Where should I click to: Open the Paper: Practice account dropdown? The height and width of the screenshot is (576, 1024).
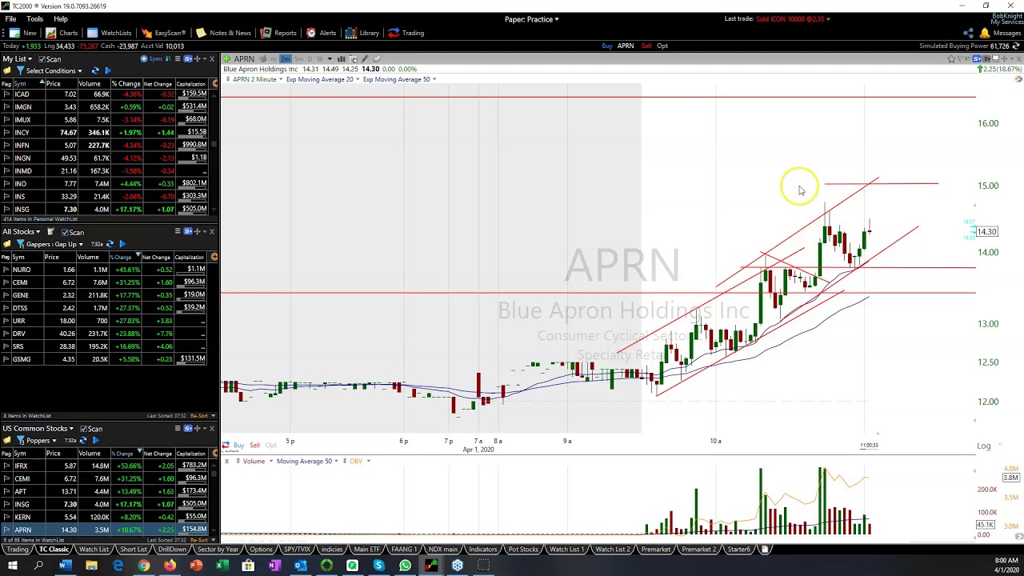point(531,18)
